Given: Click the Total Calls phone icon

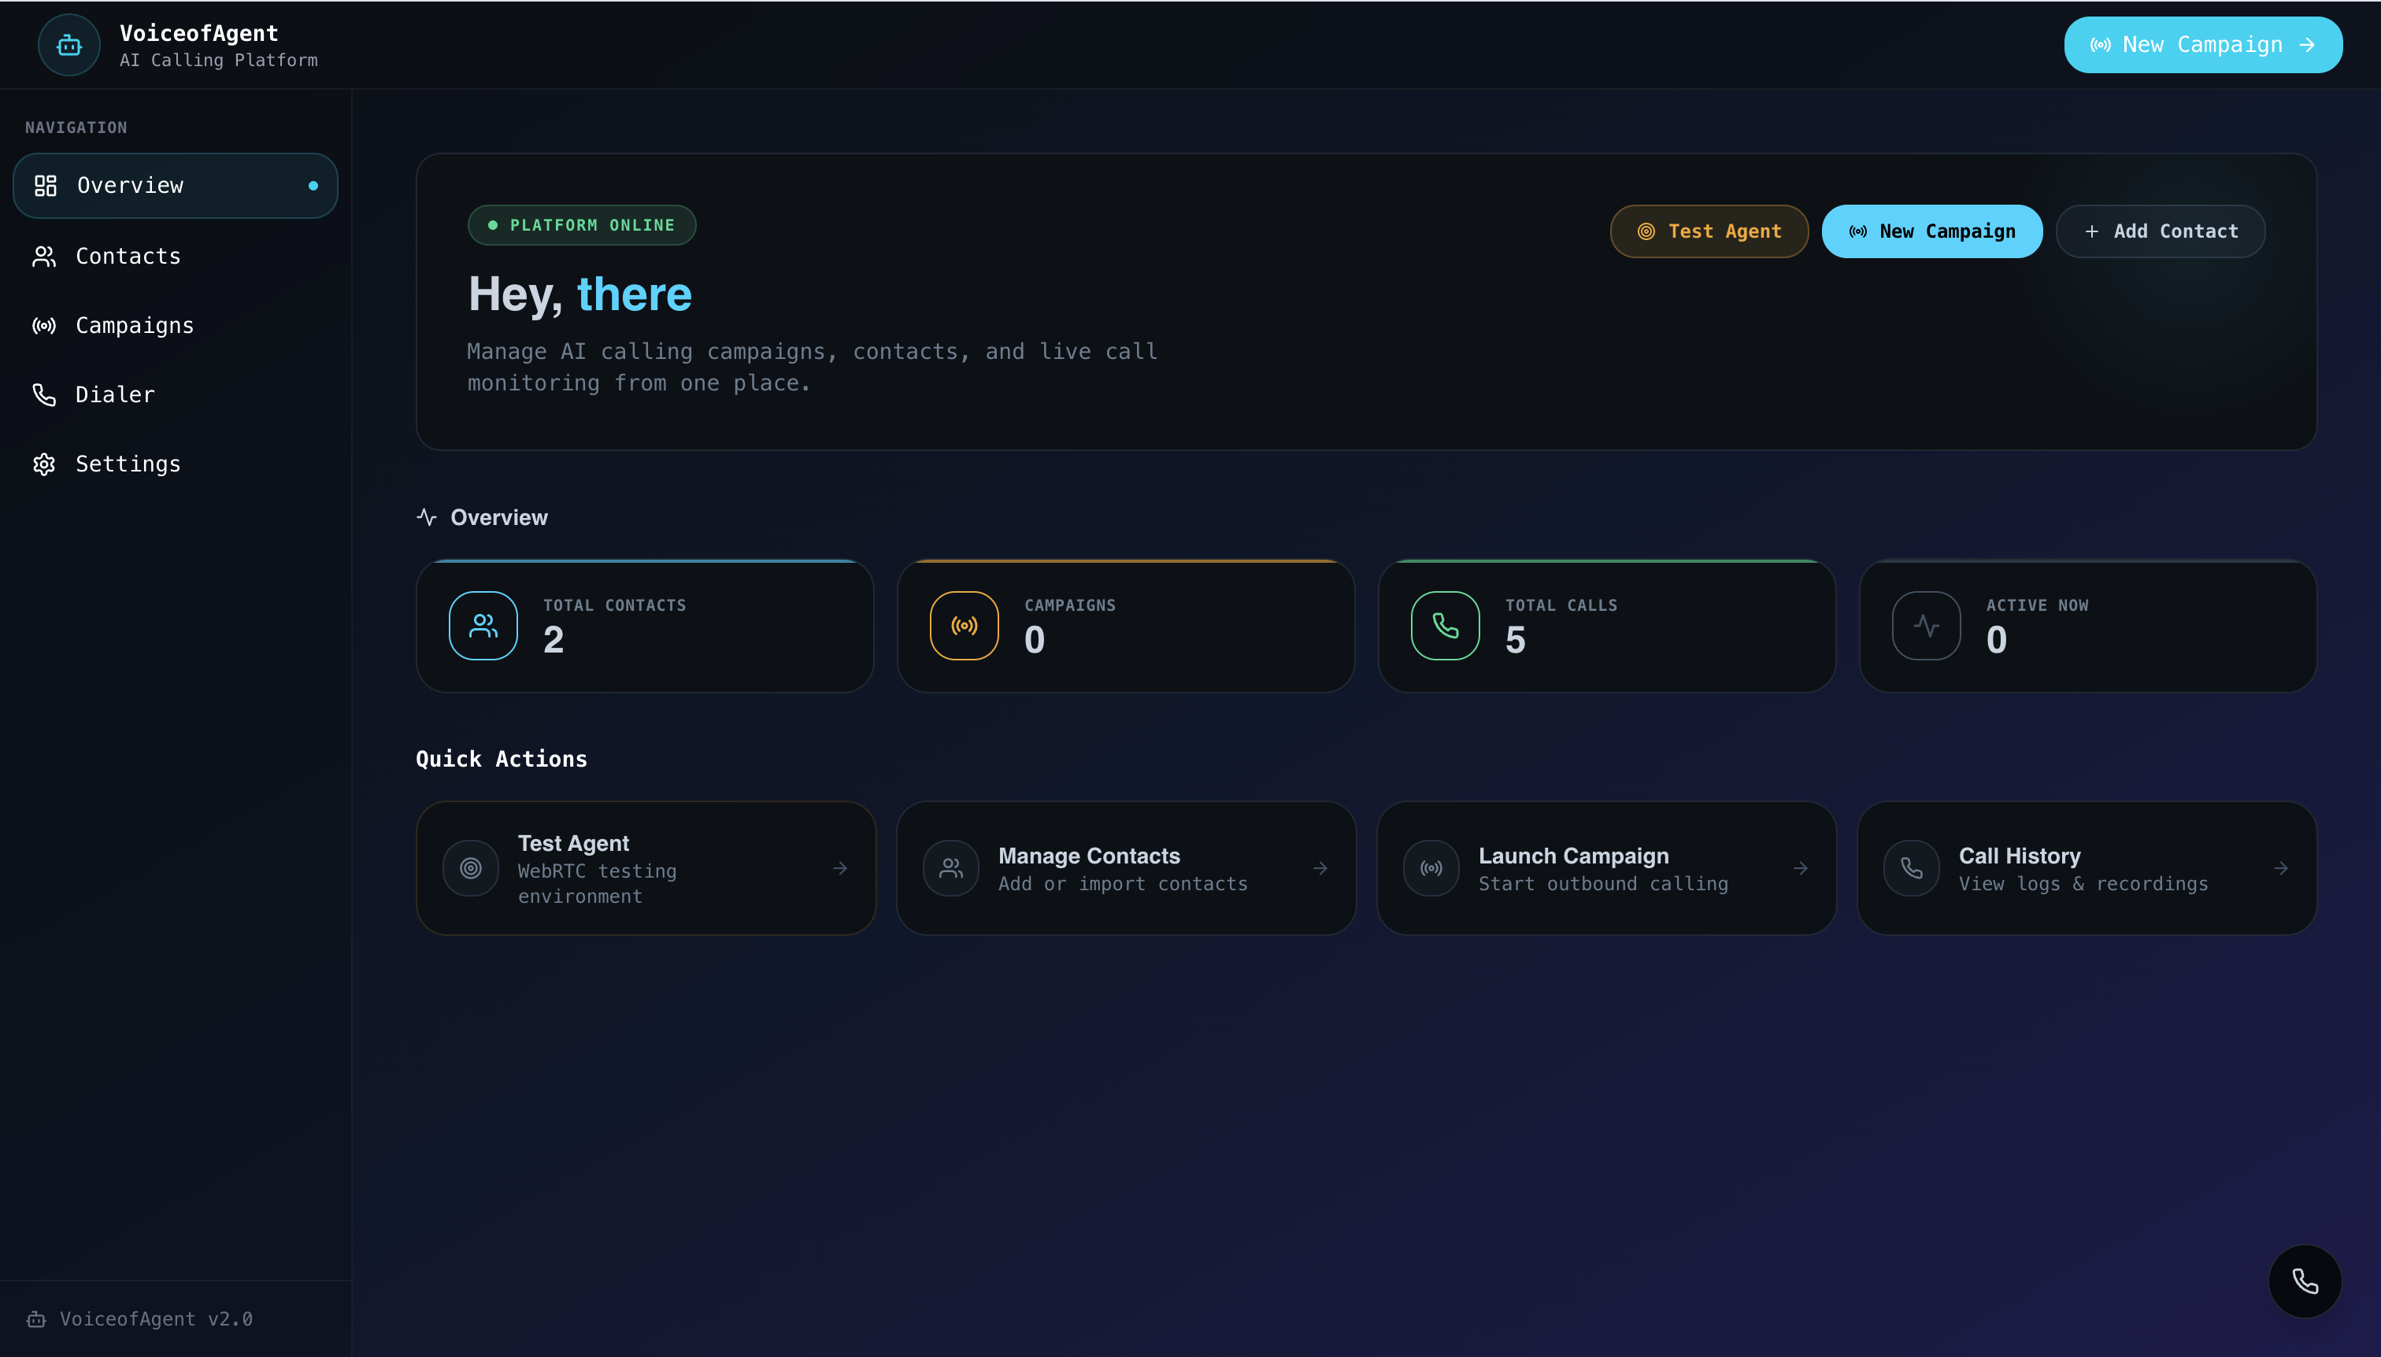Looking at the screenshot, I should tap(1445, 626).
